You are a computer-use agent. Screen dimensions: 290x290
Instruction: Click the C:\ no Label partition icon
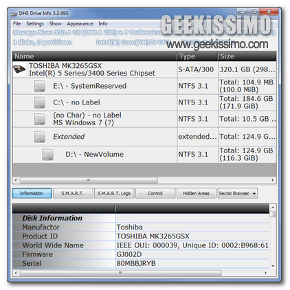(x=40, y=102)
